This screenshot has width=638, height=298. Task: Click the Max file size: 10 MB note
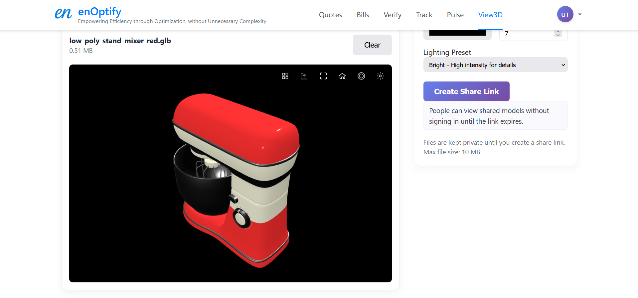(452, 152)
